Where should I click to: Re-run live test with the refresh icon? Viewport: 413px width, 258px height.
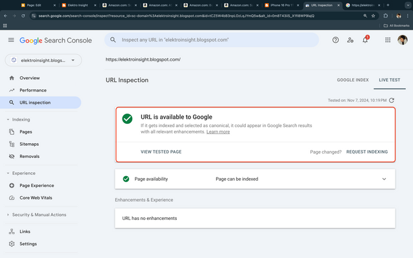pyautogui.click(x=392, y=101)
